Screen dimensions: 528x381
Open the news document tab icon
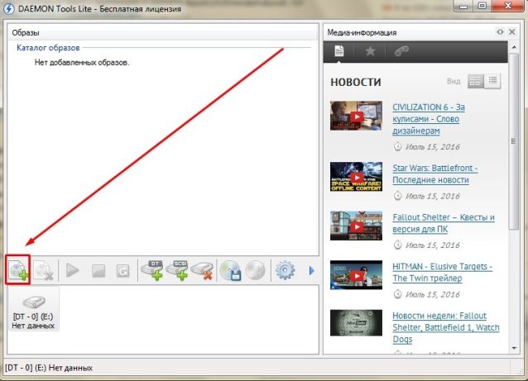coord(339,51)
